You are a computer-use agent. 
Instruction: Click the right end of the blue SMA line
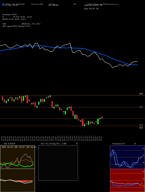tap(137, 65)
